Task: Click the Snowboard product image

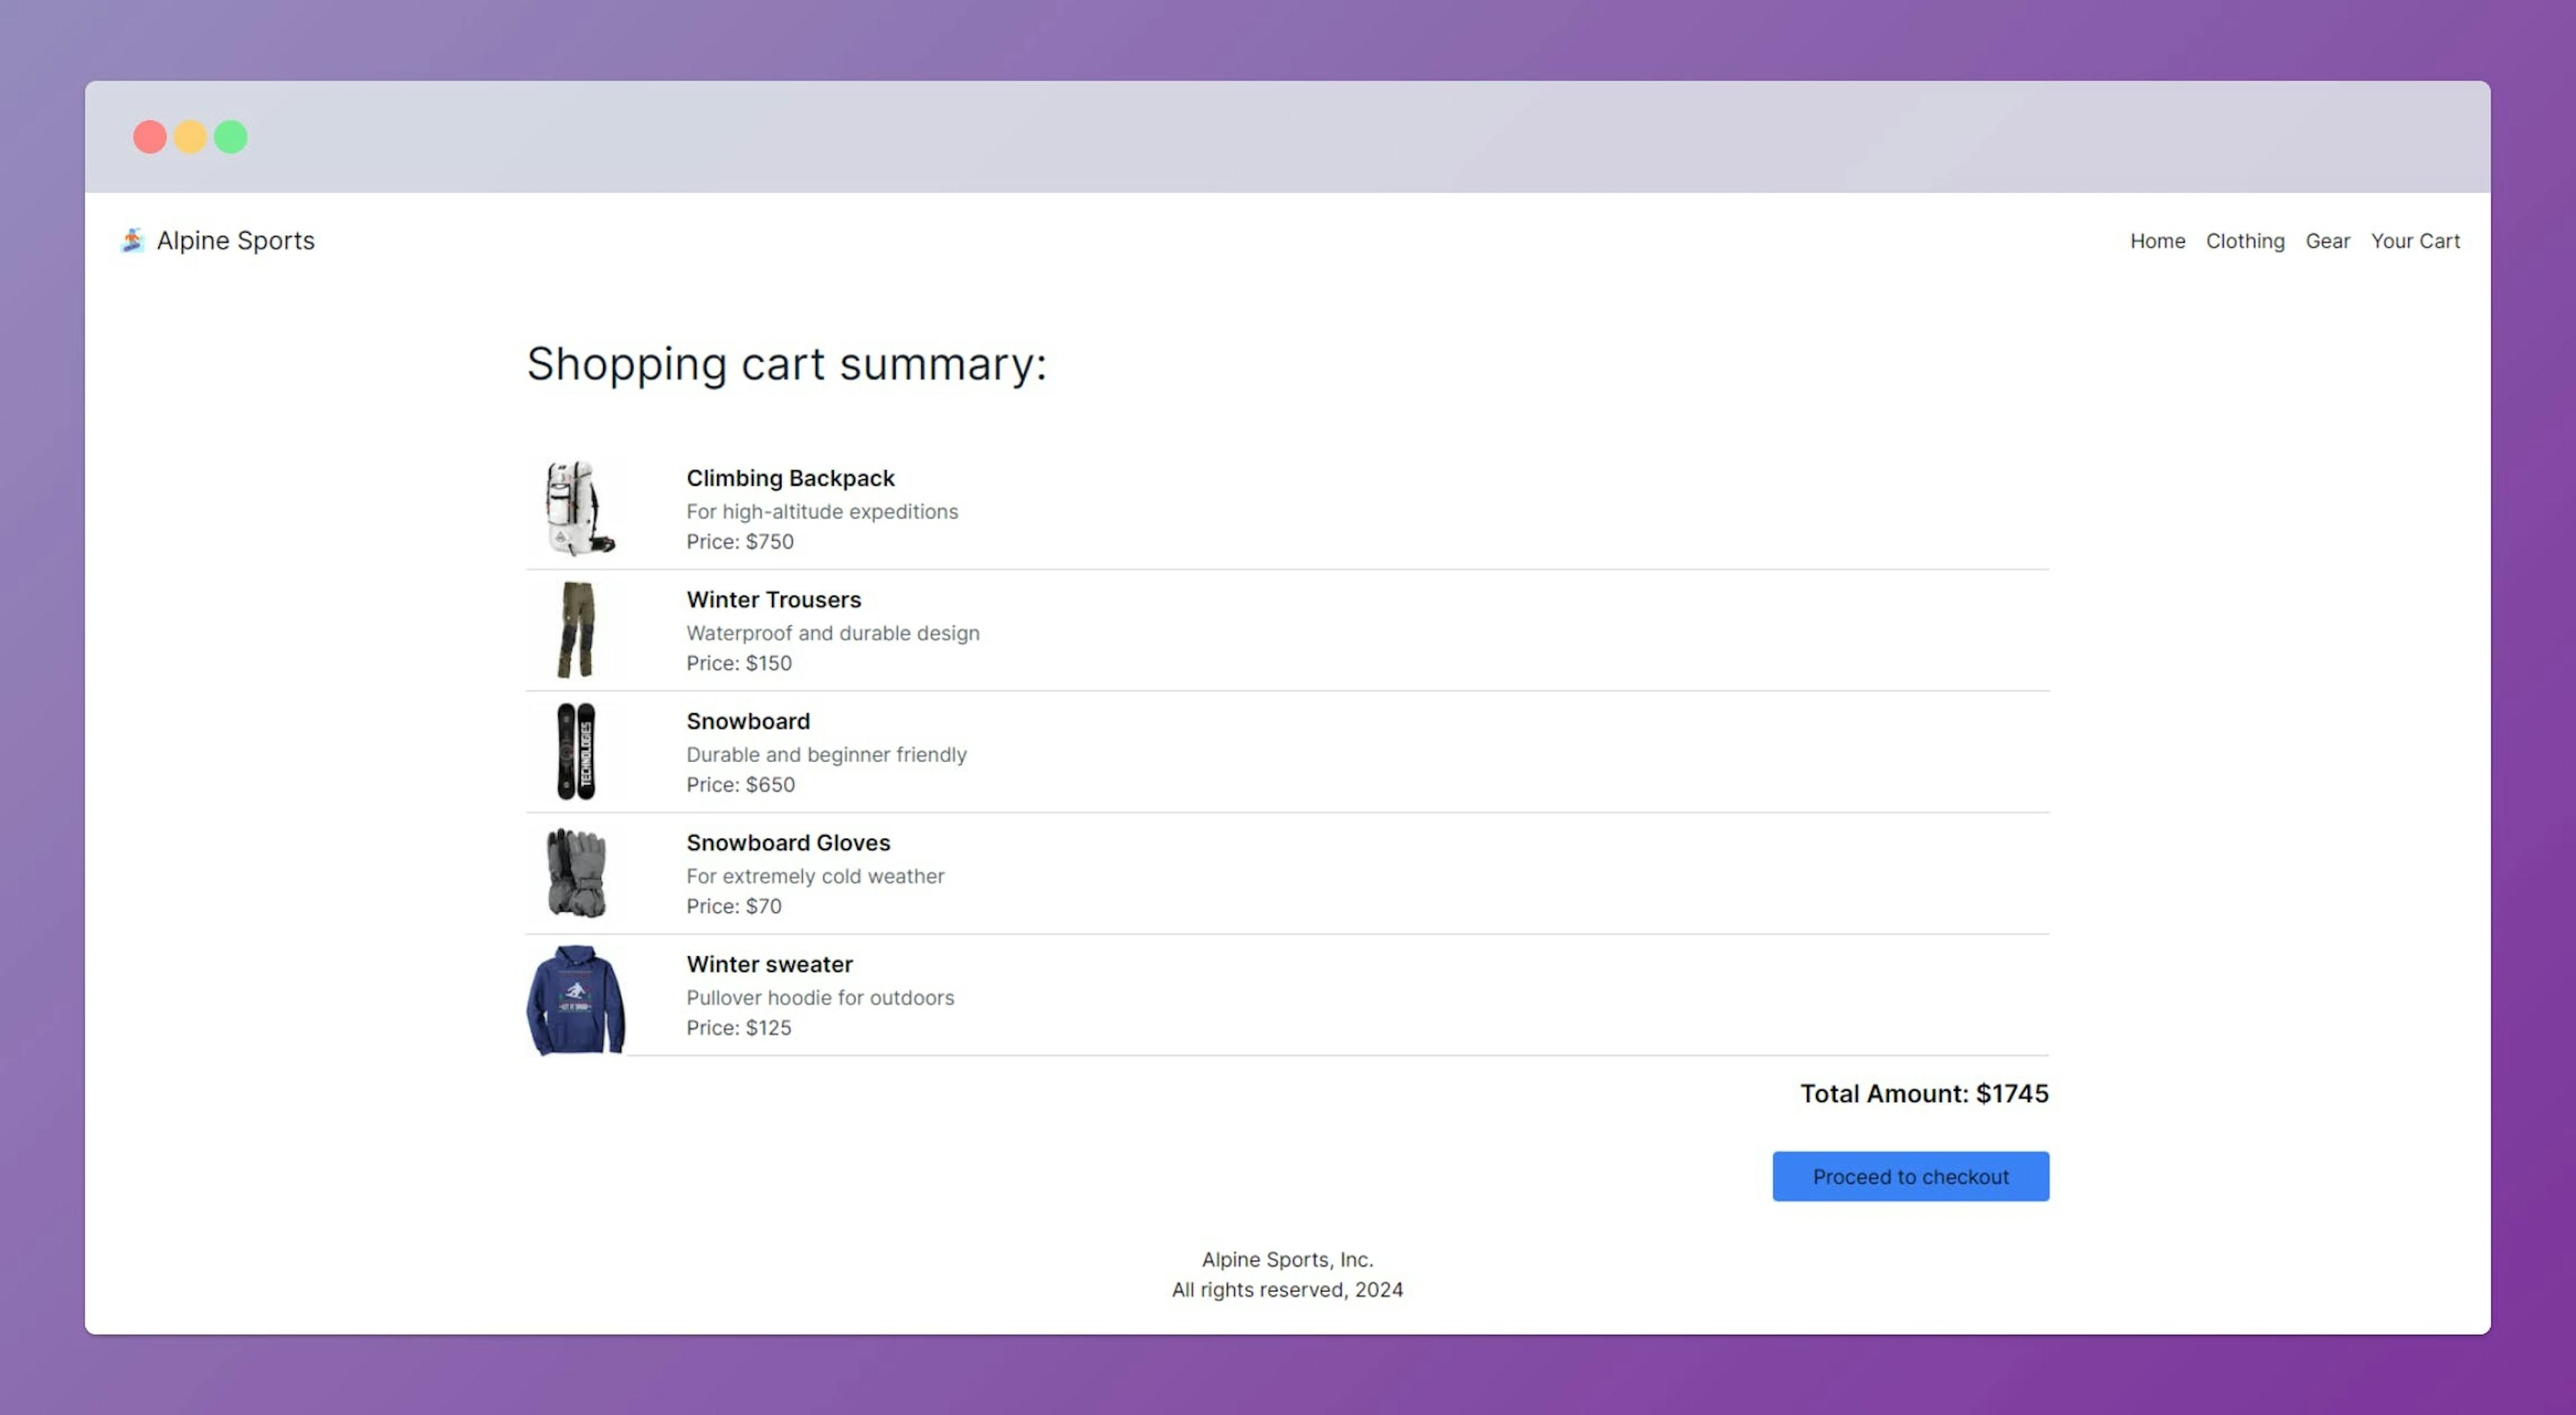Action: pyautogui.click(x=576, y=750)
